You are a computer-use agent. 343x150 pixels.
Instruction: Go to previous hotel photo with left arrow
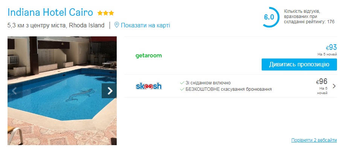point(15,91)
